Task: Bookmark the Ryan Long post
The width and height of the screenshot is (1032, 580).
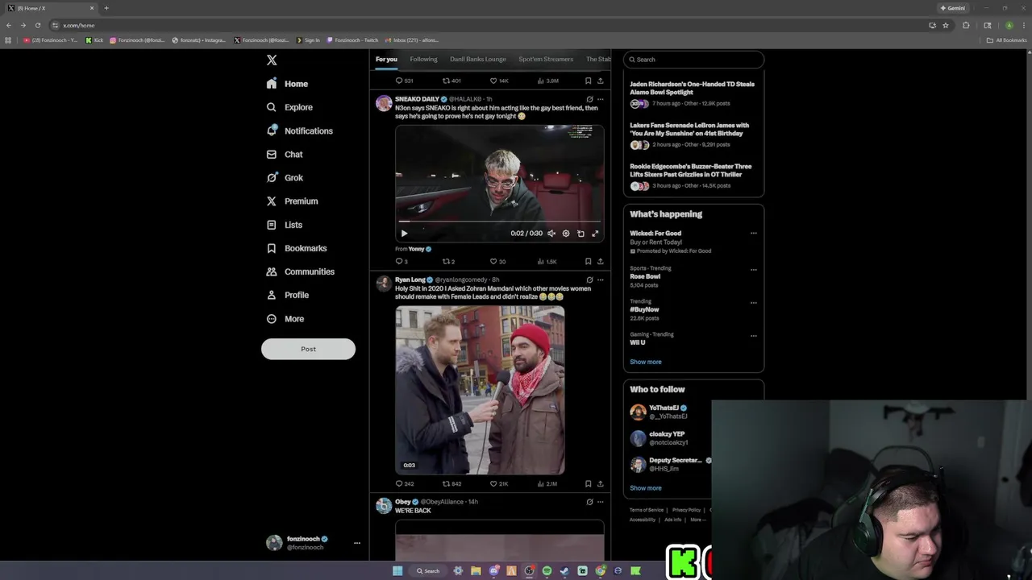Action: [x=588, y=483]
